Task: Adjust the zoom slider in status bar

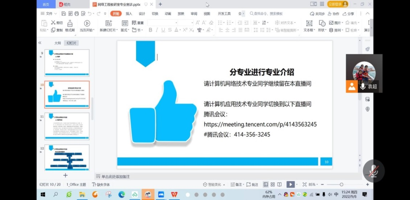Action: [341, 184]
